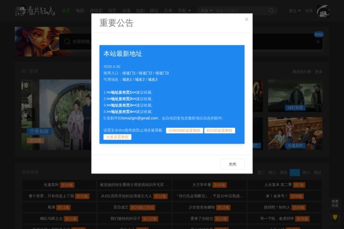The image size is (344, 229).
Task: Open the 绿灯军团 thumbnail
Action: (295, 96)
